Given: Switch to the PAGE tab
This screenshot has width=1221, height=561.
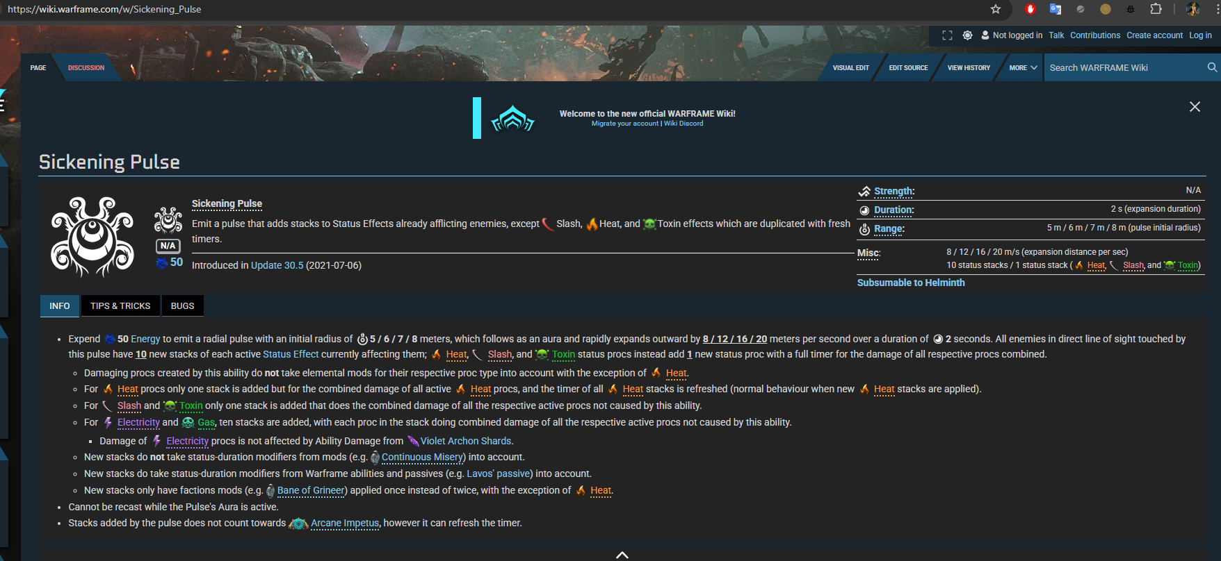Looking at the screenshot, I should [38, 68].
